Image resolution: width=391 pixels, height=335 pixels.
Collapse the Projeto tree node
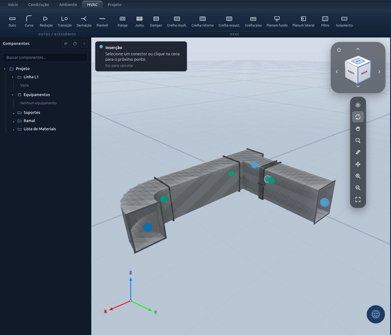click(5, 69)
